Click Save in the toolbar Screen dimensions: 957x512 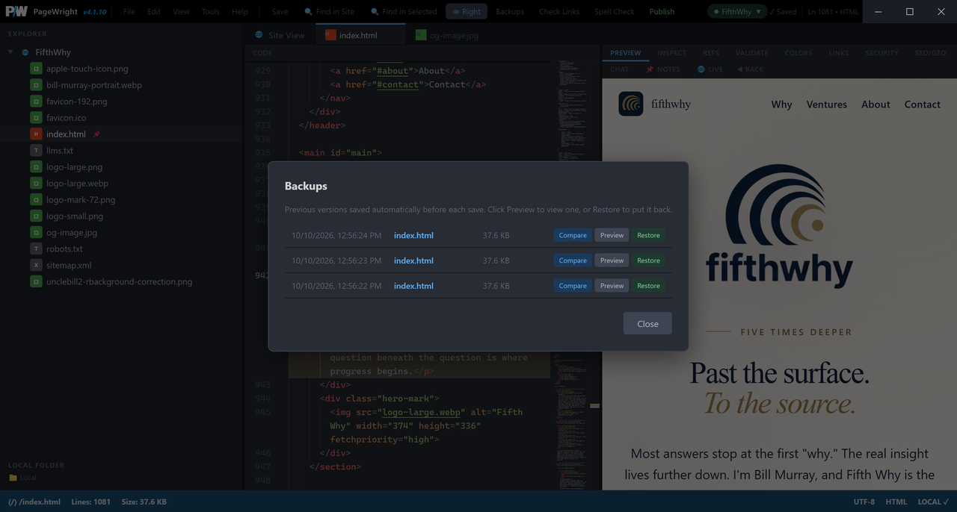pos(280,12)
